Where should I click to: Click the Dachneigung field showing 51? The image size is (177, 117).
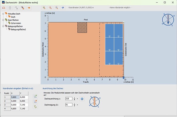pyautogui.click(x=69, y=105)
